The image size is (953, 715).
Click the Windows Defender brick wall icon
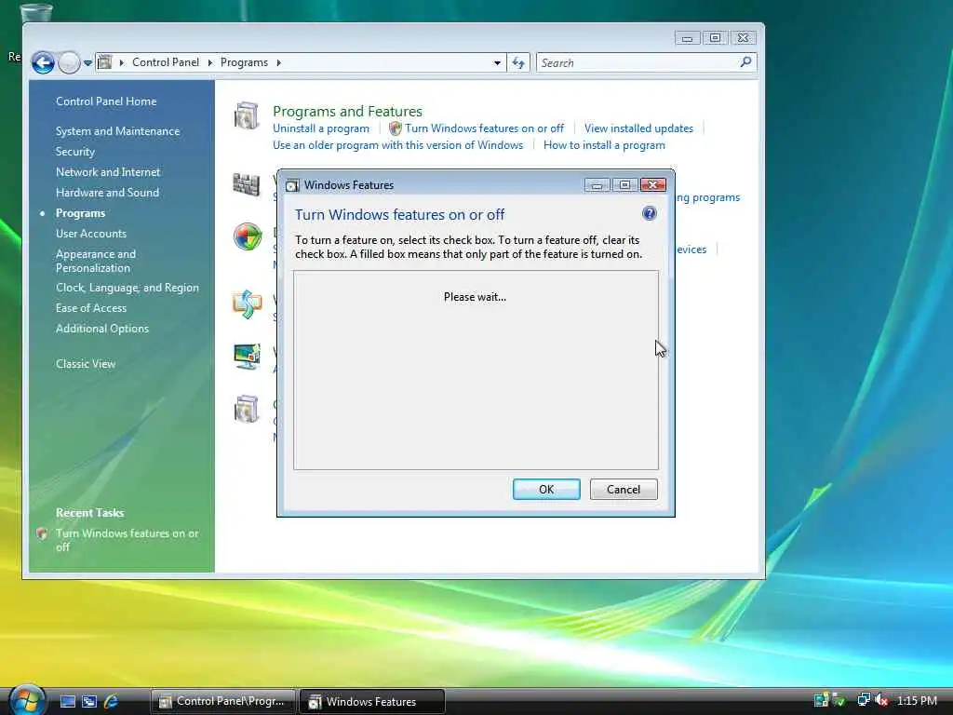pos(247,183)
